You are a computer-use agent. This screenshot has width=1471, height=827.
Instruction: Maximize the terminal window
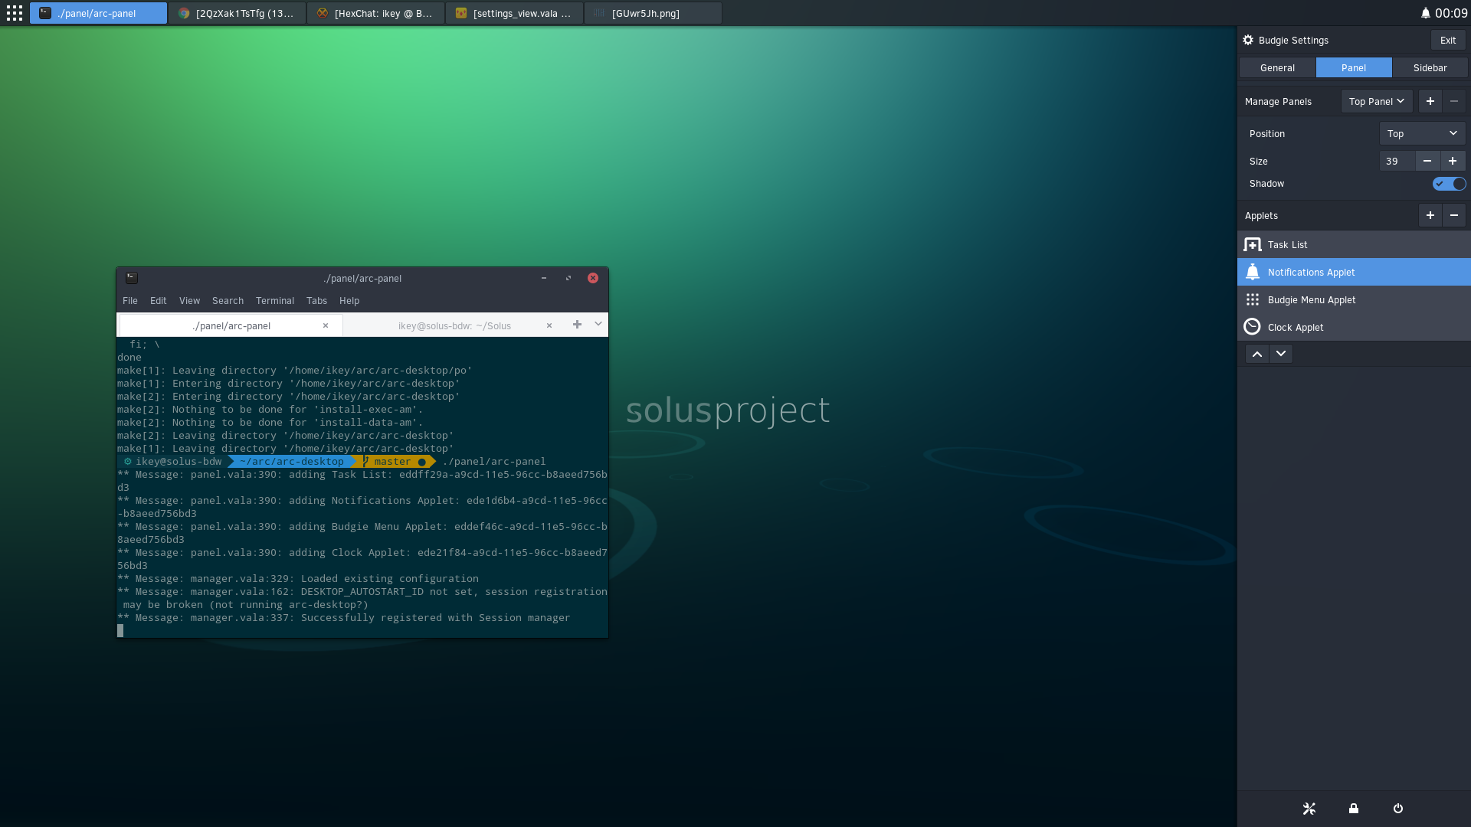(568, 278)
